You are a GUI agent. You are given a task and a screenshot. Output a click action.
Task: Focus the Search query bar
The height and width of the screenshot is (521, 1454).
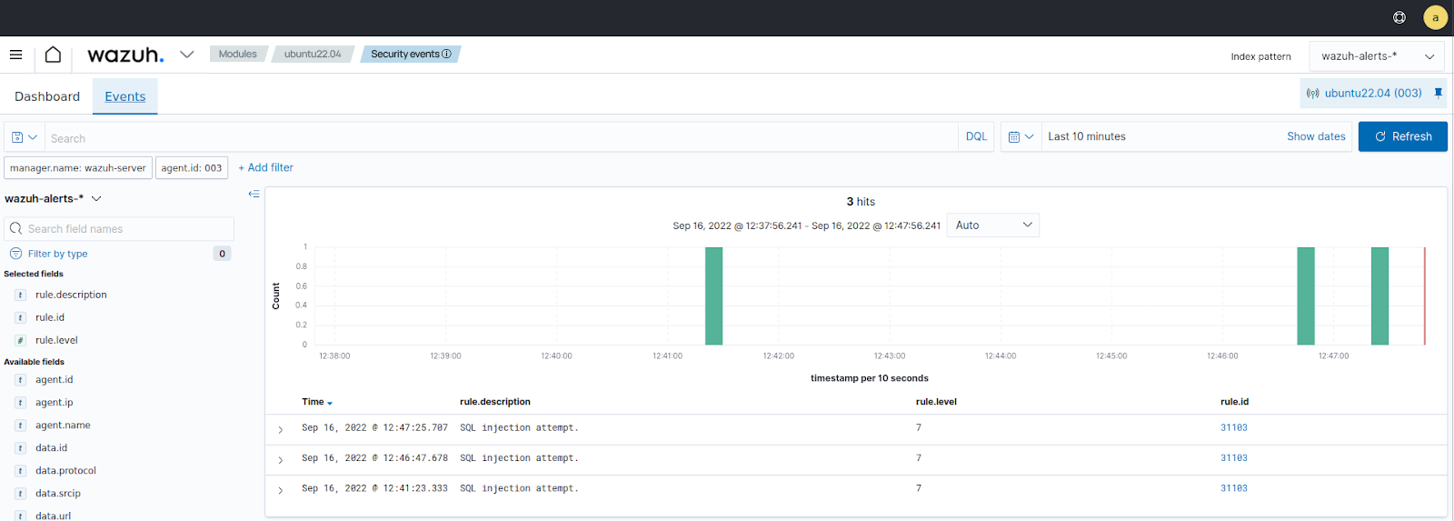coord(501,137)
